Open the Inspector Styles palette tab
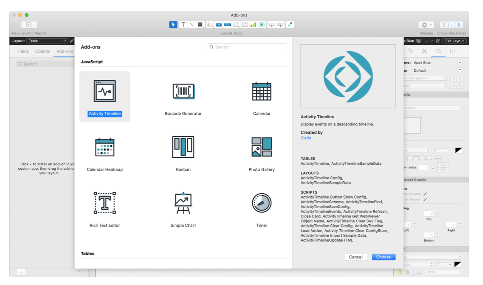The image size is (483, 285). 438,51
